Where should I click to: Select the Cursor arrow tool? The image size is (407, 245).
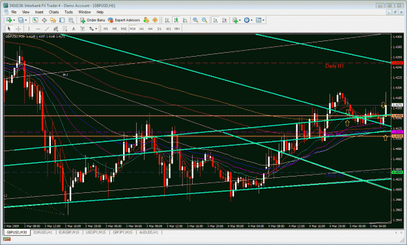(x=9, y=29)
